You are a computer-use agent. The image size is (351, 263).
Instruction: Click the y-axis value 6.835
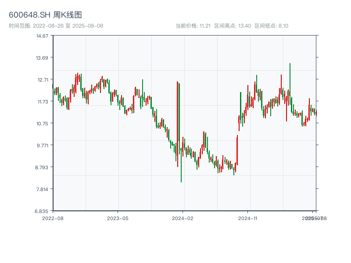(41, 211)
